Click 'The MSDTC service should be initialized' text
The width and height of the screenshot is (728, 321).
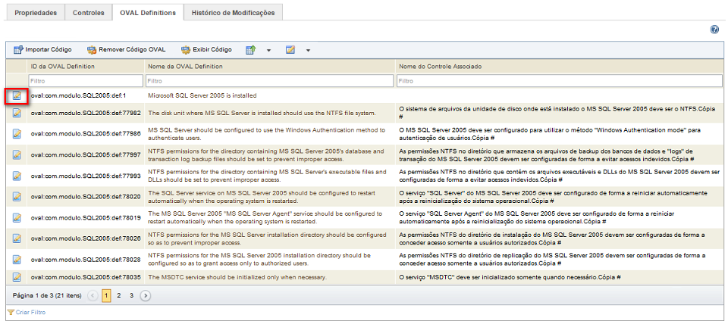tap(237, 277)
